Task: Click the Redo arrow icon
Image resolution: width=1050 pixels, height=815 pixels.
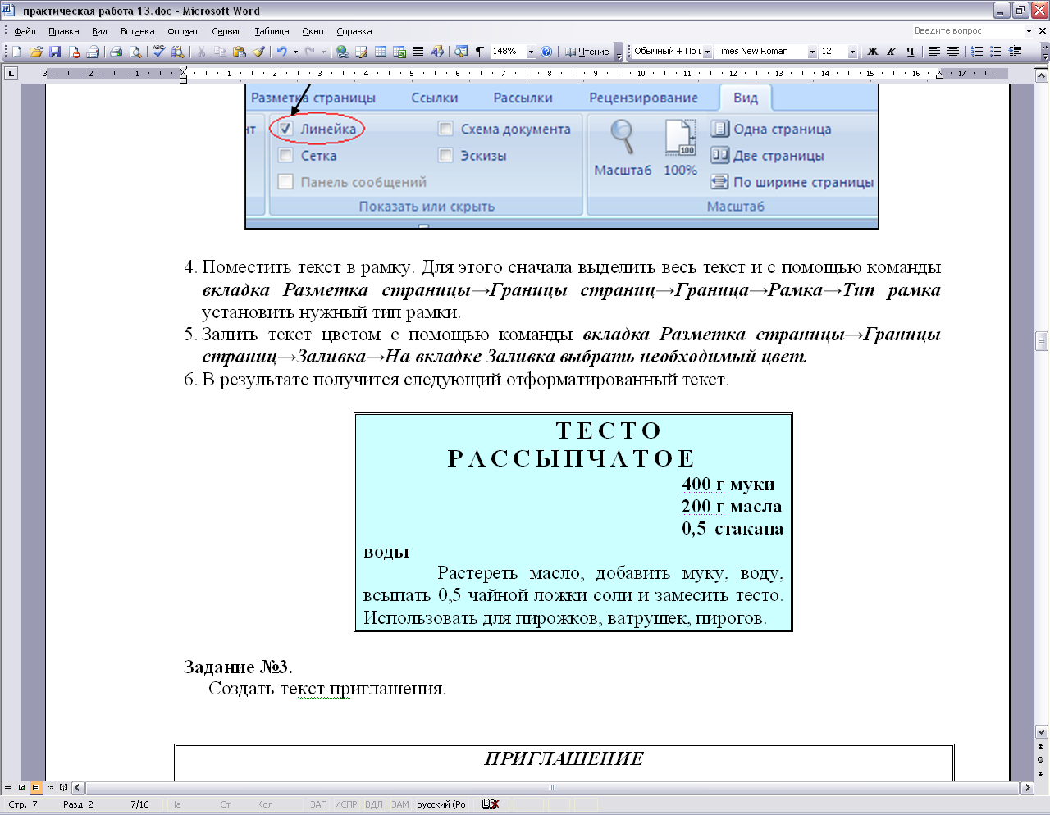Action: [309, 52]
